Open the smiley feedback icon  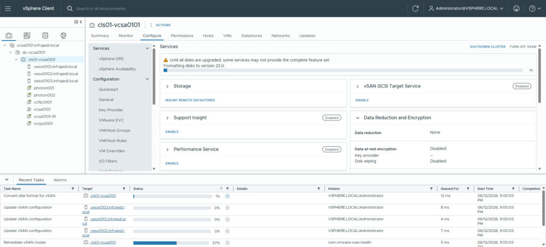coord(516,9)
